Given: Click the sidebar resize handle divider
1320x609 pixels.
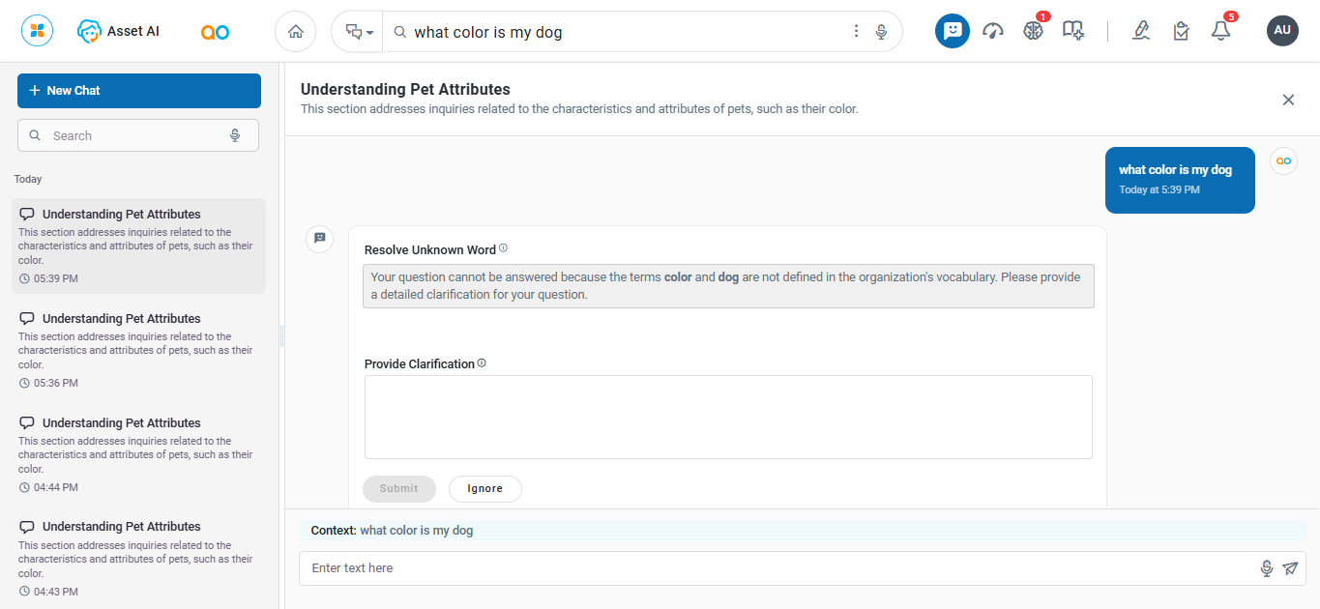Looking at the screenshot, I should 281,335.
